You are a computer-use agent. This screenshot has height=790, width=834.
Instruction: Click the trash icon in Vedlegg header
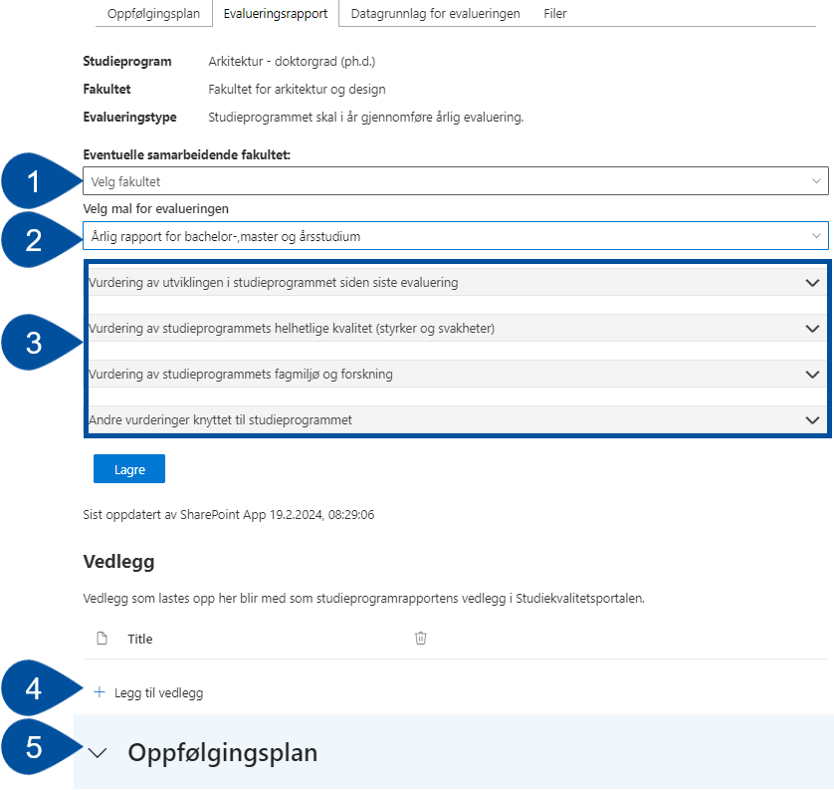421,638
